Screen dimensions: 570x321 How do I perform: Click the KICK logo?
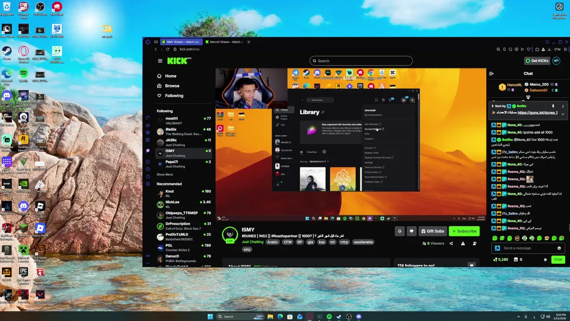point(179,61)
